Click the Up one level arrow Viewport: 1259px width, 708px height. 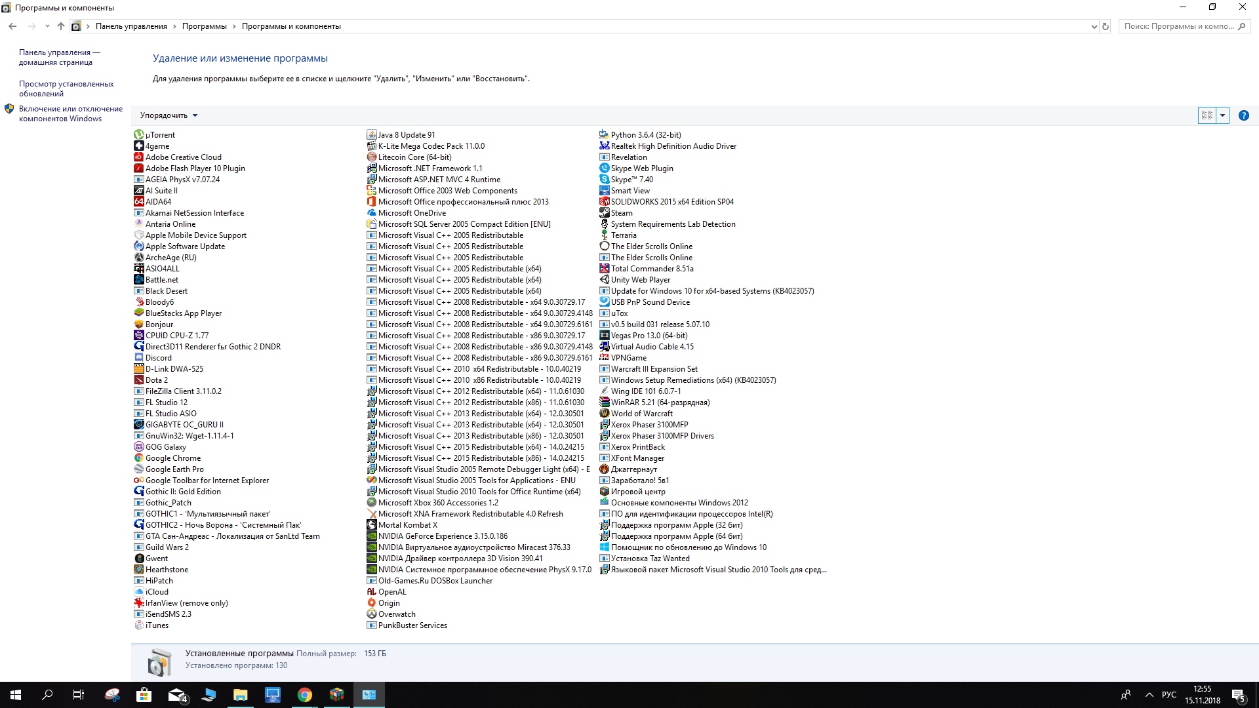tap(61, 26)
